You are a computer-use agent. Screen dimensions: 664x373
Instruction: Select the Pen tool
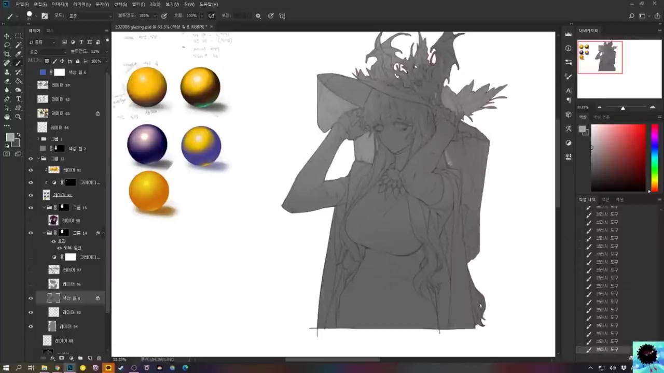[x=7, y=99]
